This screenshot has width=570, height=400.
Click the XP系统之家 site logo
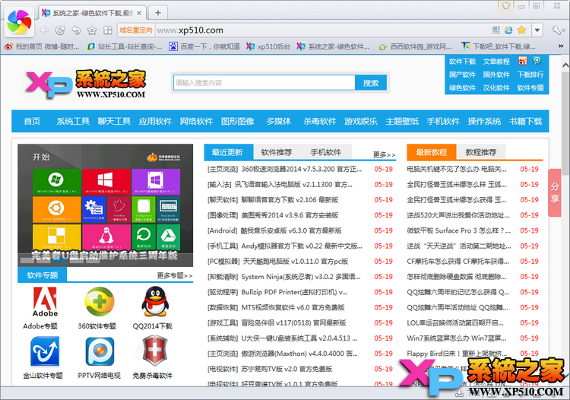click(x=86, y=84)
